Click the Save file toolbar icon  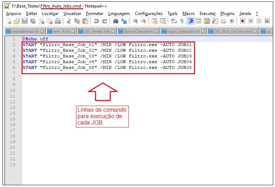coord(25,21)
